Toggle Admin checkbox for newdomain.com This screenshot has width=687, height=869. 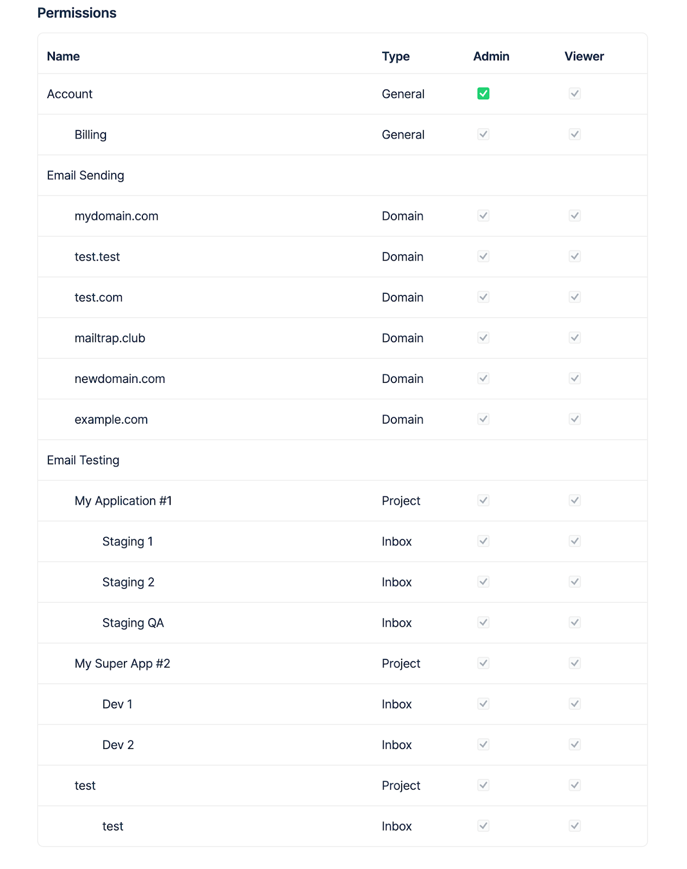pyautogui.click(x=483, y=379)
